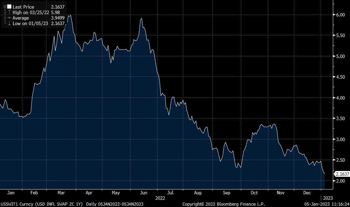The height and width of the screenshot is (207, 350).
Task: Select the Low marker icon in the legend
Action: point(9,23)
